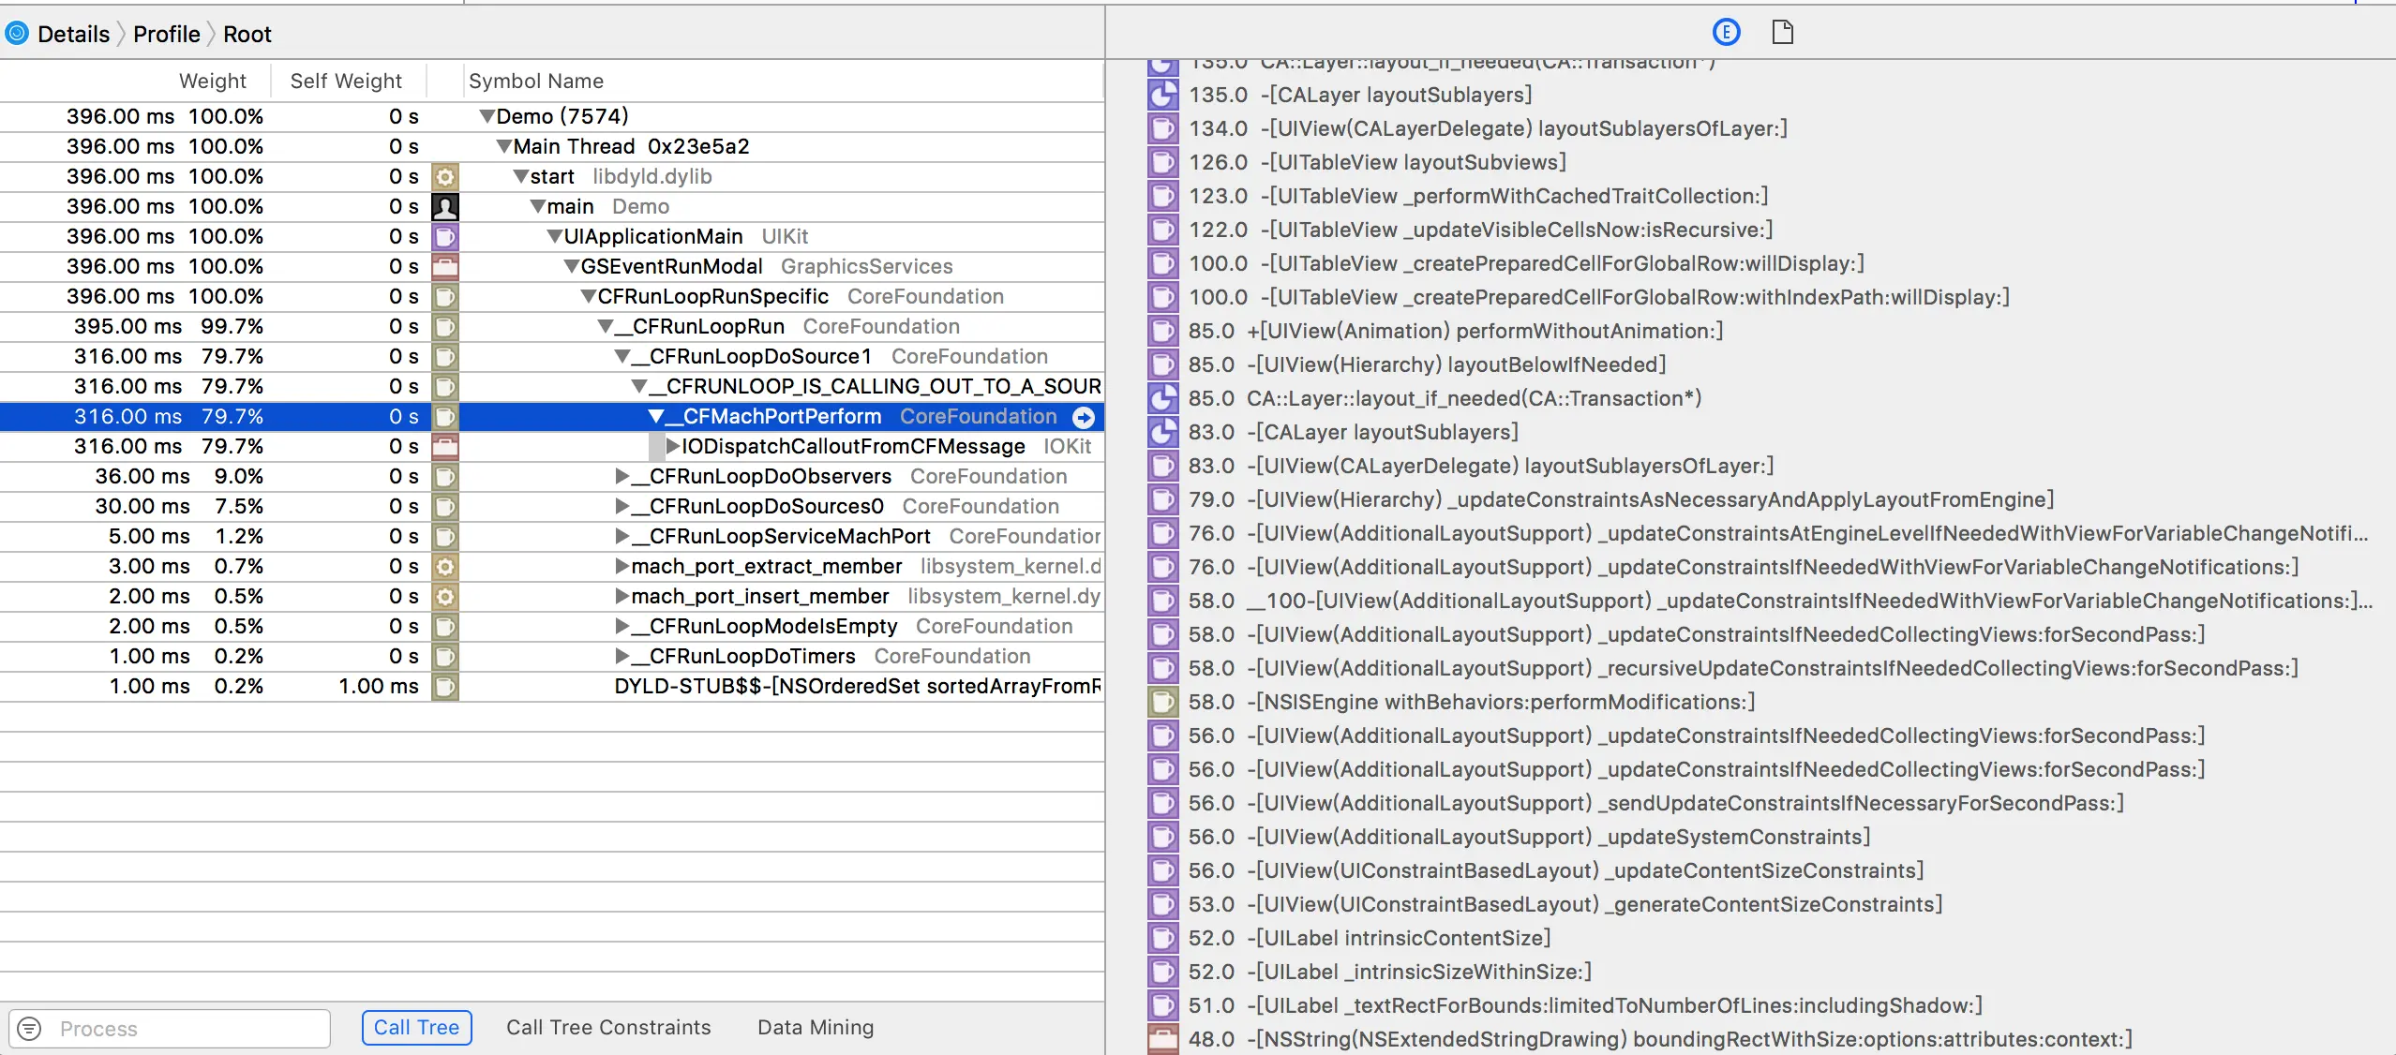Expand the __CFRunLoopDoObservers node
2396x1055 pixels.
pyautogui.click(x=621, y=477)
